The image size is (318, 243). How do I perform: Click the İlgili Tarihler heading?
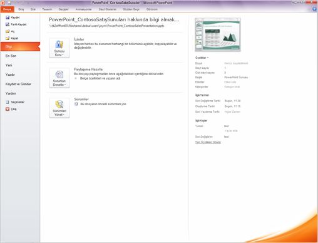pyautogui.click(x=202, y=95)
